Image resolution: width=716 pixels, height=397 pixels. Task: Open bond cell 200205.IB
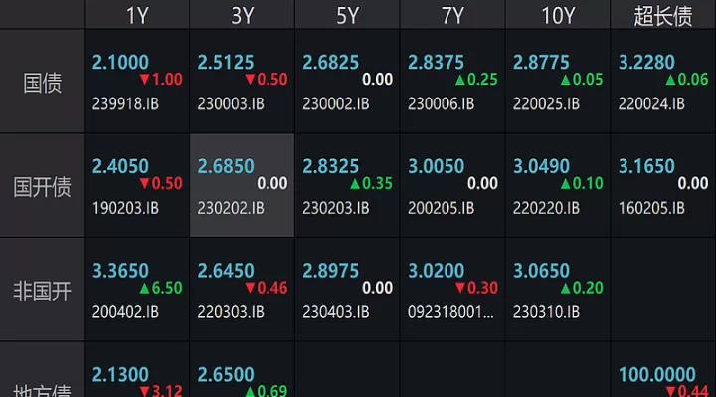pyautogui.click(x=452, y=185)
